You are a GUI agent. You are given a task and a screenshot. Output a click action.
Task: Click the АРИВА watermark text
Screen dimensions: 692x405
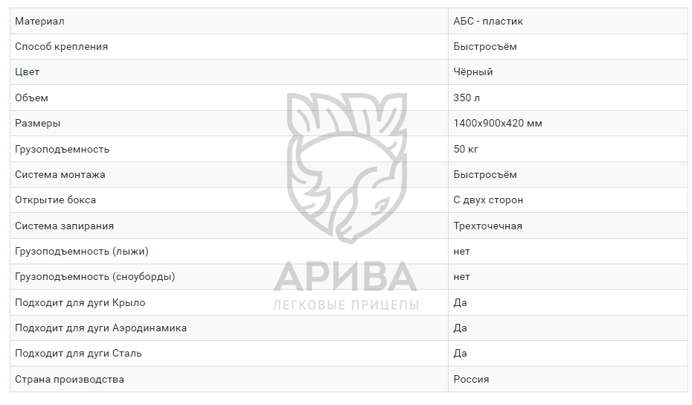(346, 277)
